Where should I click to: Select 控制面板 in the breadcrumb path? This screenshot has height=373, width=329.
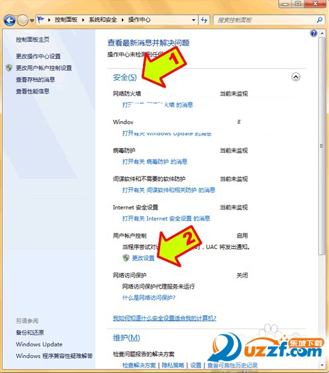66,20
